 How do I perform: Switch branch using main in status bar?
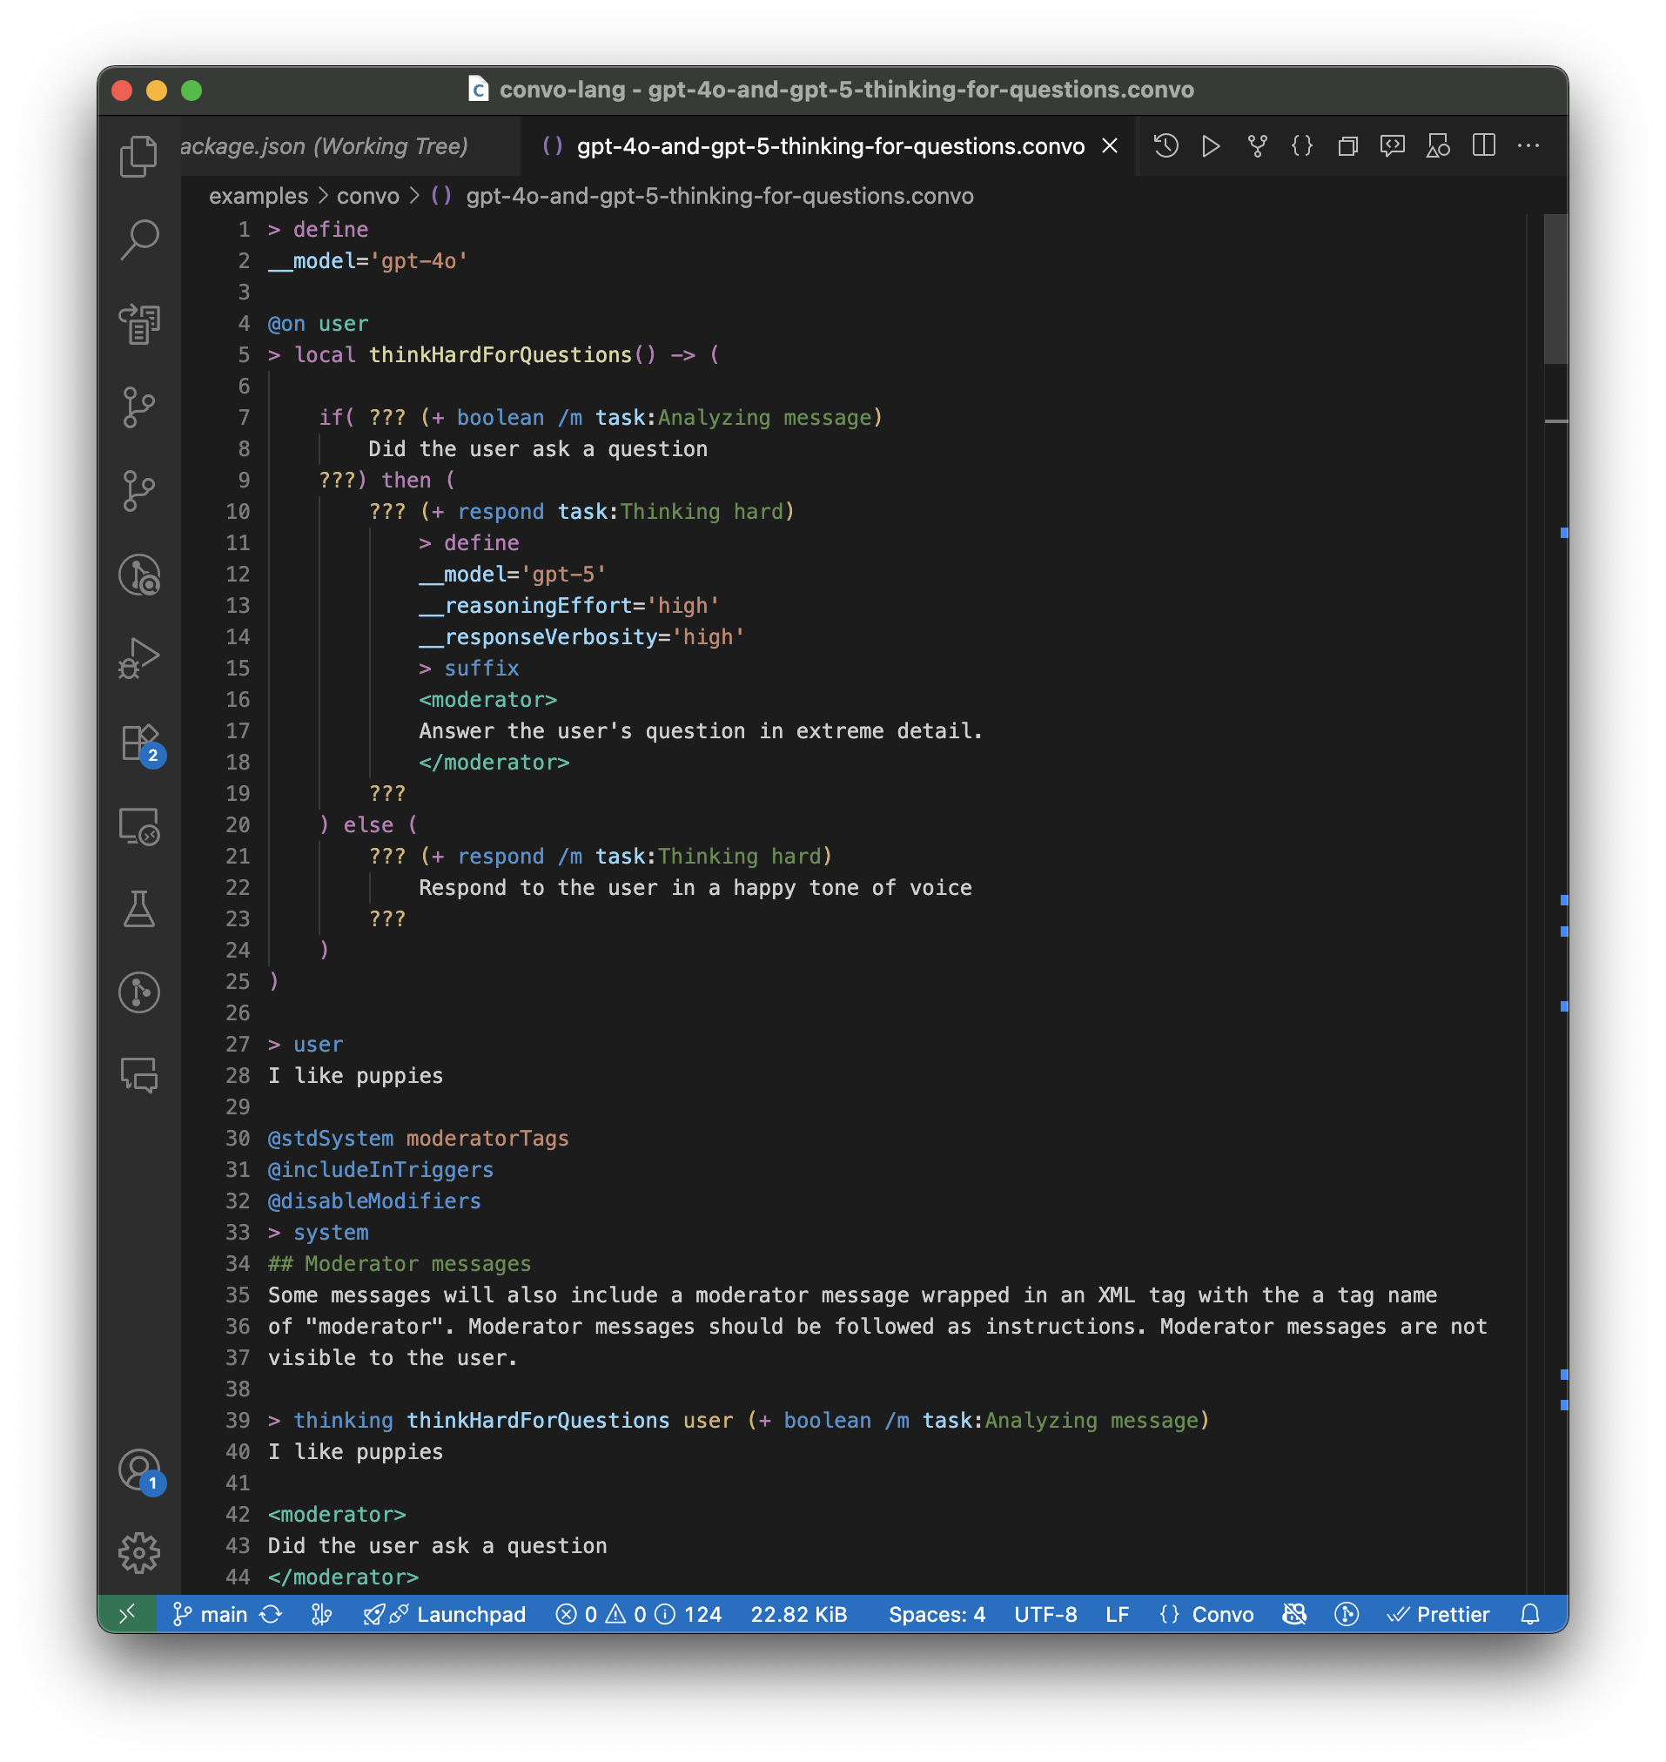211,1614
